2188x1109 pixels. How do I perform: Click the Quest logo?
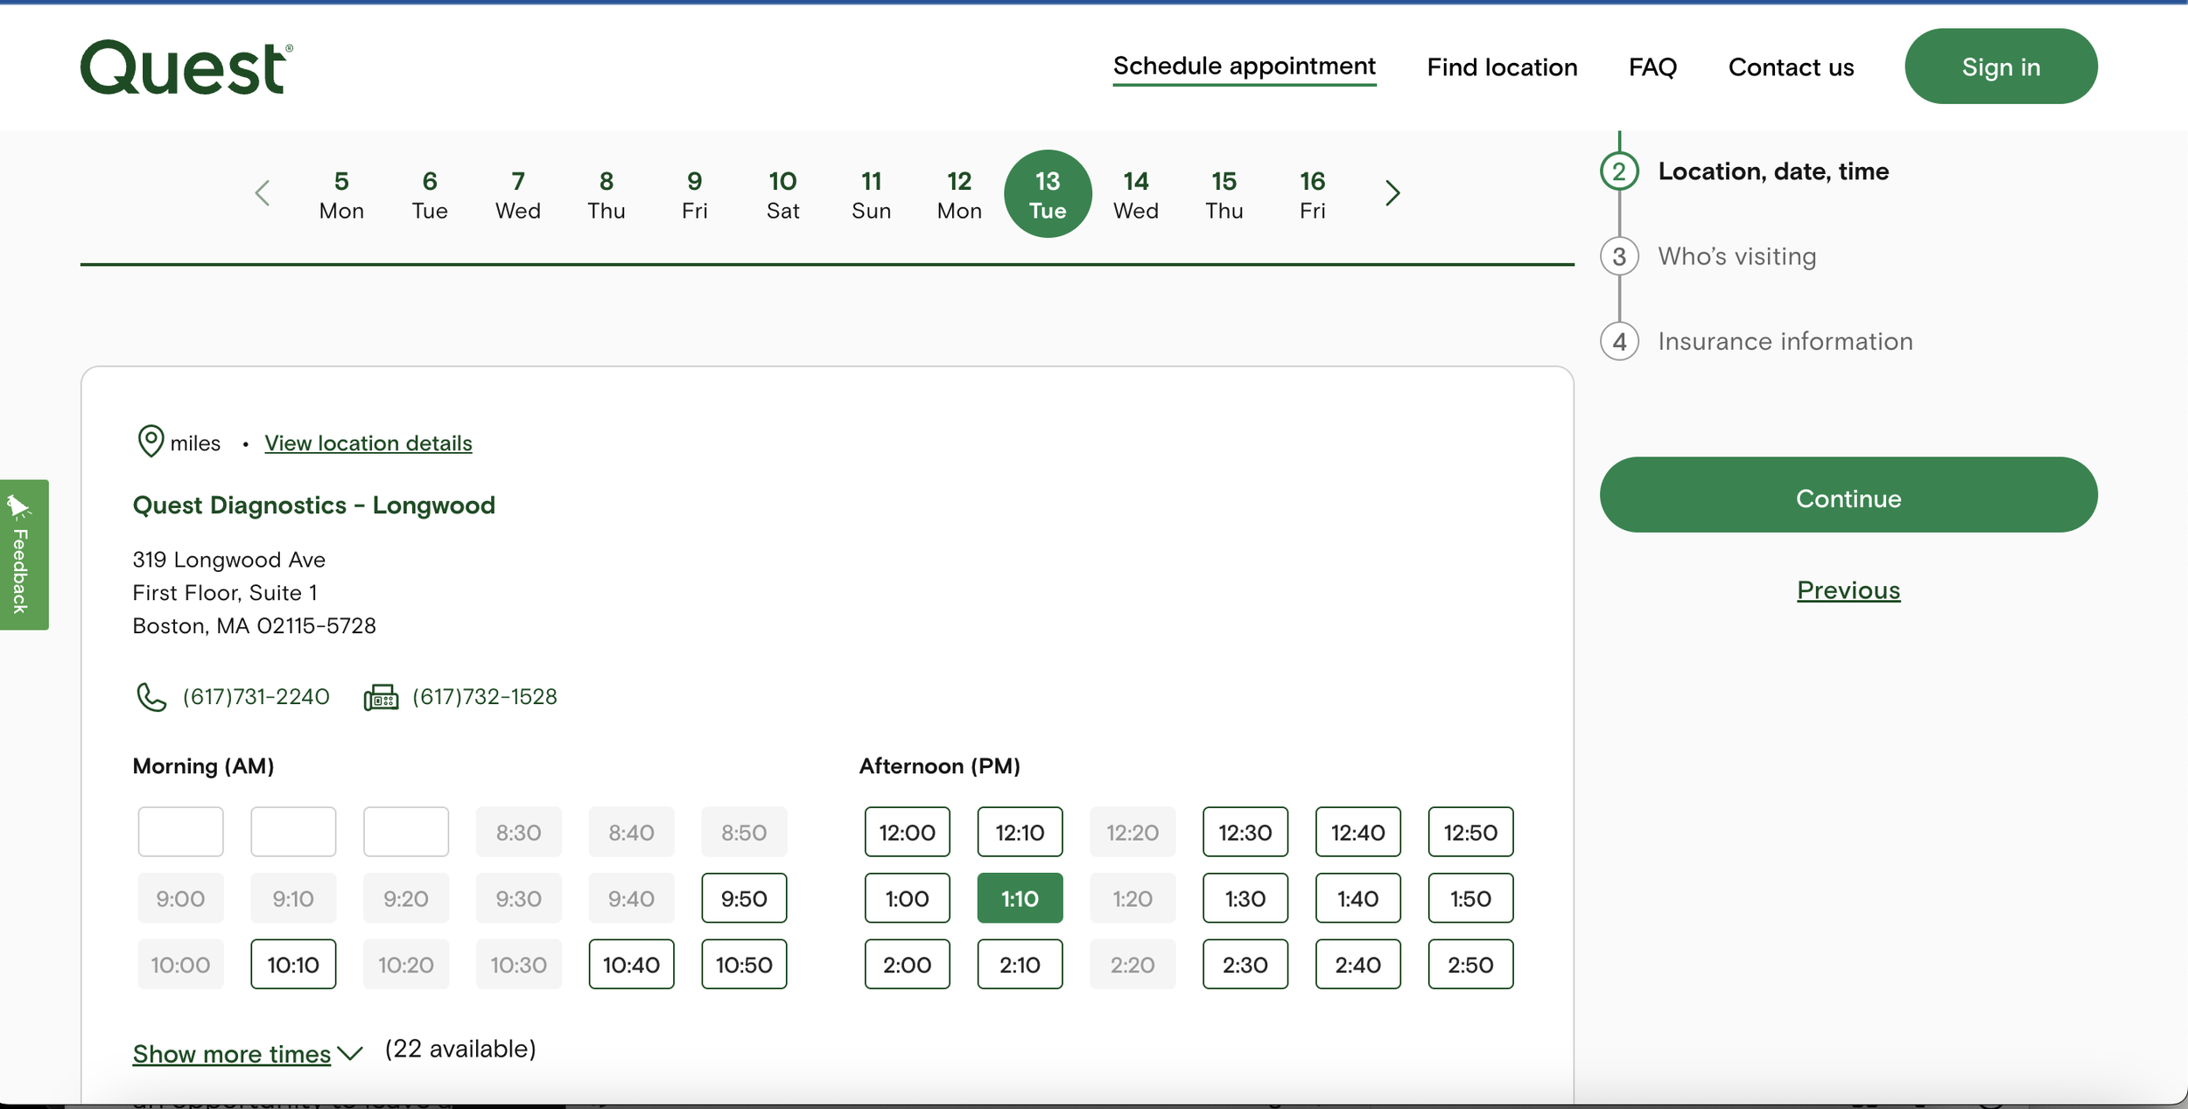(x=186, y=67)
